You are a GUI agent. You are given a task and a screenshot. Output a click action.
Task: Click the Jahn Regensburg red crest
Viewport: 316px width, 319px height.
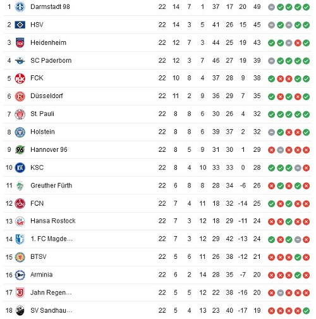[20, 293]
